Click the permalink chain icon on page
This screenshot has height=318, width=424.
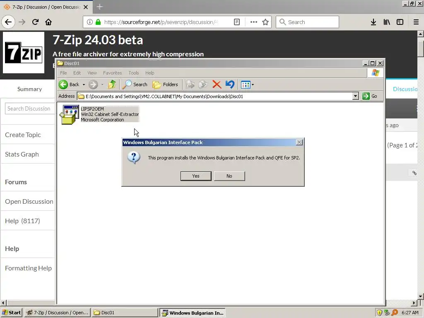click(x=414, y=173)
